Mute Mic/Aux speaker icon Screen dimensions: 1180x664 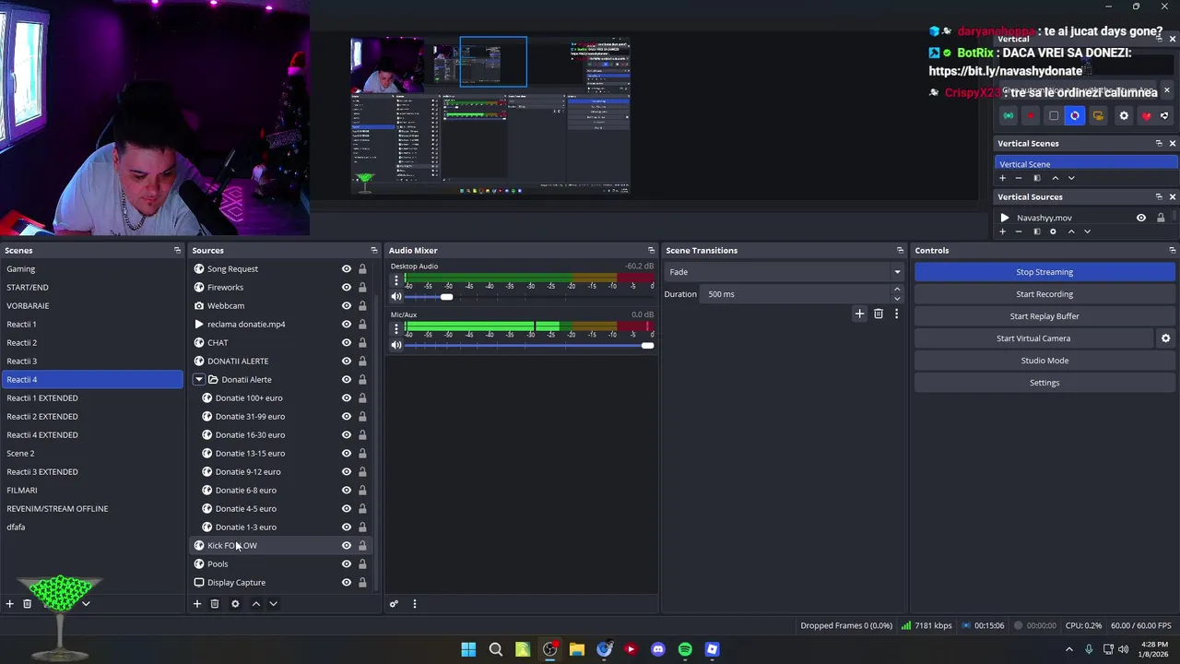[x=396, y=345]
